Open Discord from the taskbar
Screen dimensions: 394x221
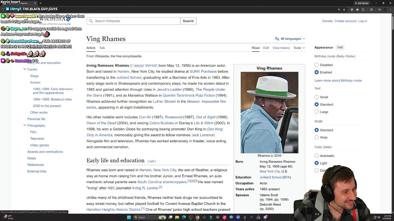click(x=265, y=217)
